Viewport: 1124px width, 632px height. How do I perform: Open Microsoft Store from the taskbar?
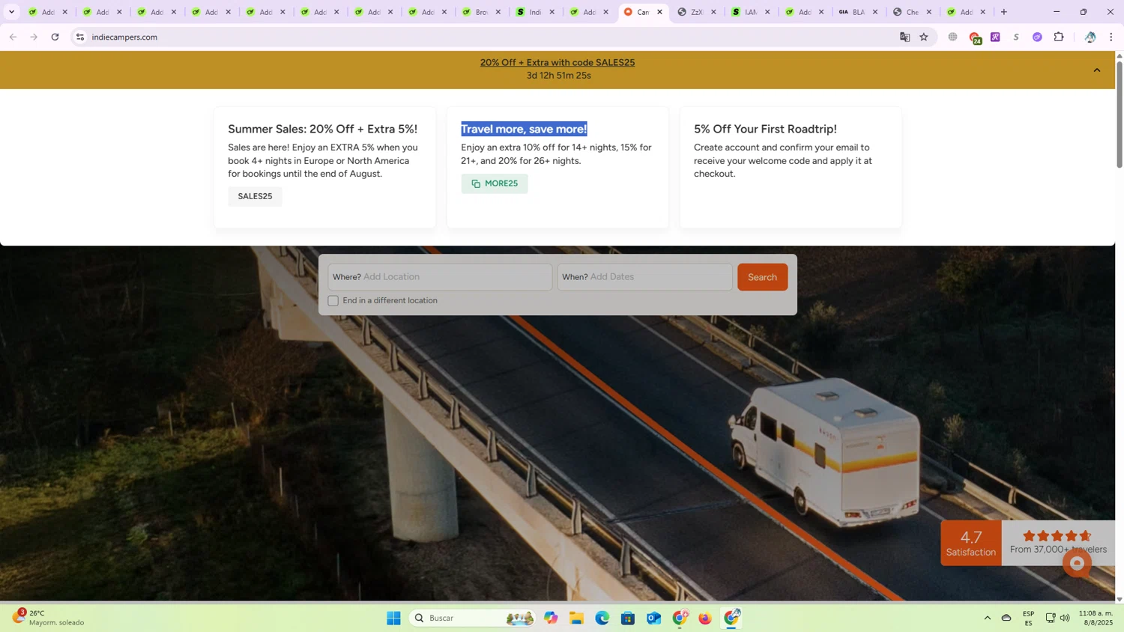tap(628, 618)
